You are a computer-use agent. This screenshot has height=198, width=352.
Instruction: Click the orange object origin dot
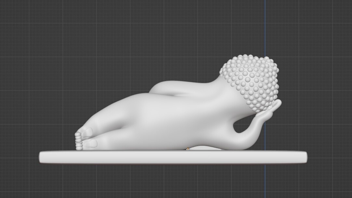188,149
